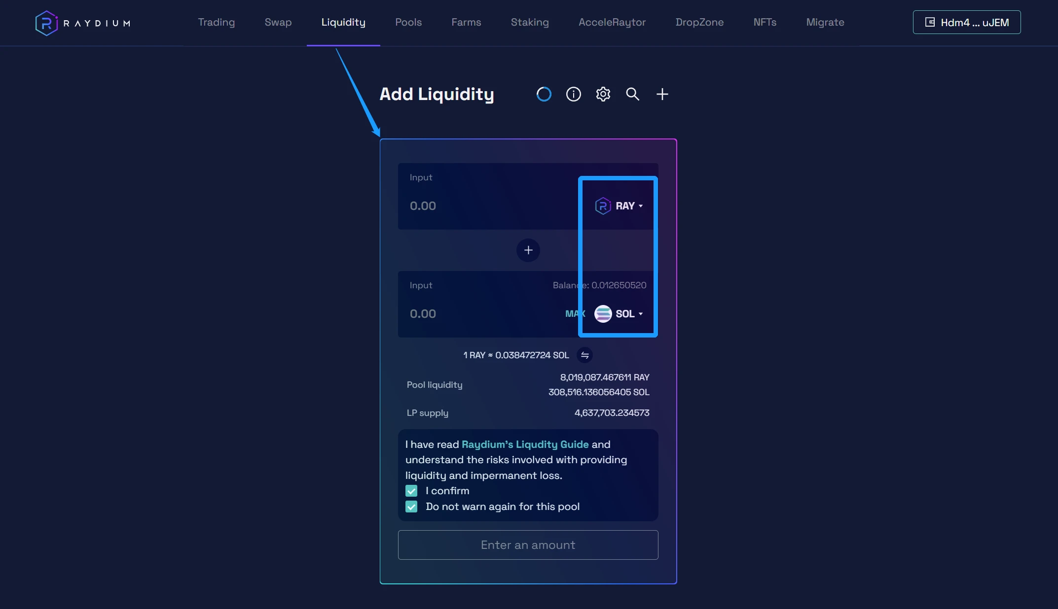The image size is (1058, 609).
Task: Toggle the I confirm checkbox
Action: pos(410,491)
